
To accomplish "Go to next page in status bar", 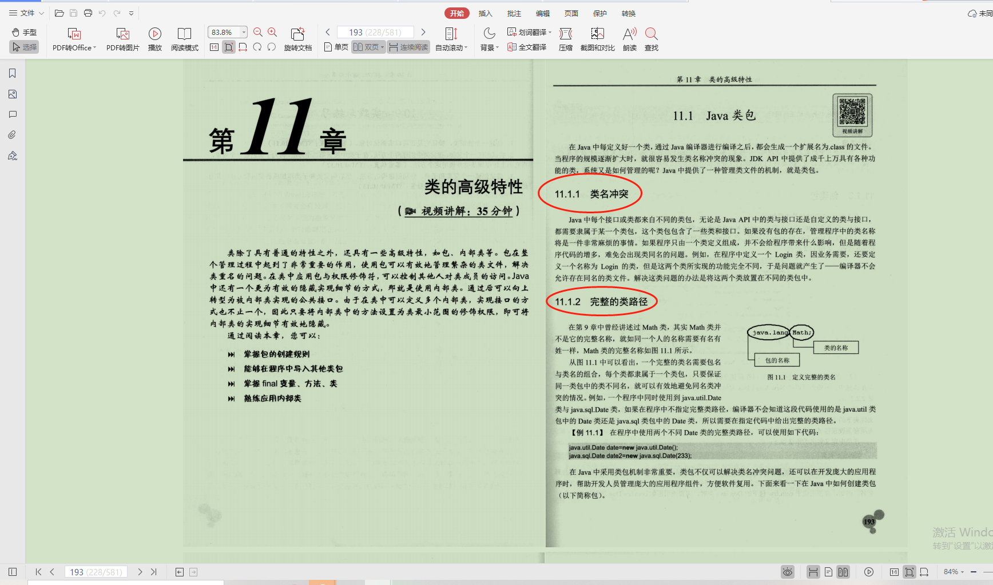I will pos(140,572).
